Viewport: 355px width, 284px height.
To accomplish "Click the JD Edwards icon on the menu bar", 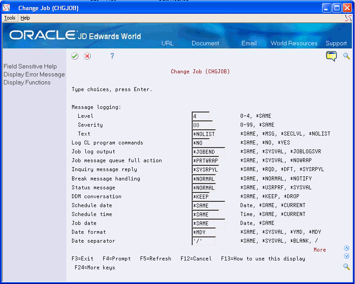I will 348,18.
